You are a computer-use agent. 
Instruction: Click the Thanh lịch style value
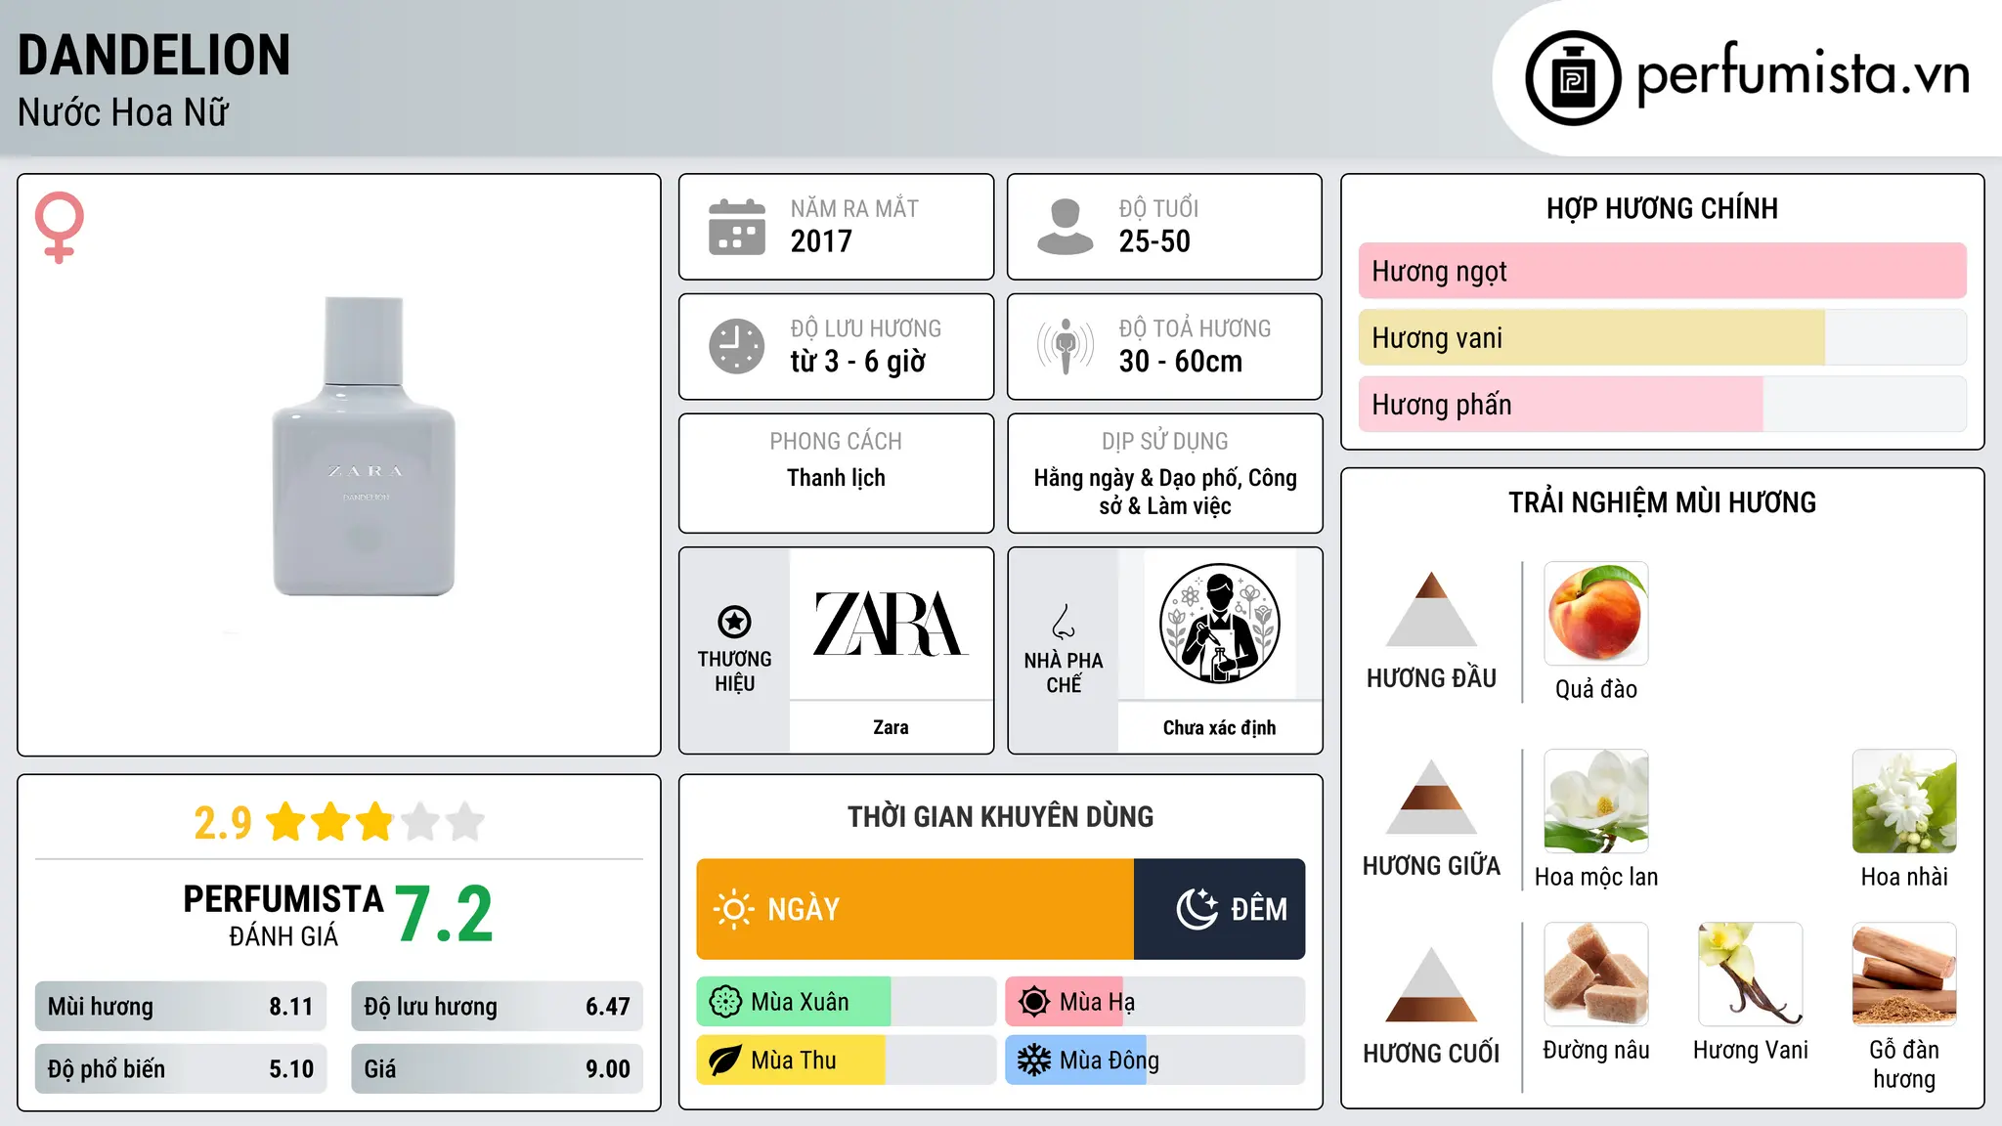click(x=836, y=478)
